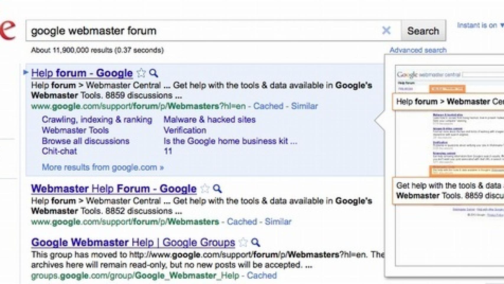Star the Help forum - Google result
Viewport: 504px width, 284px height.
click(x=141, y=73)
